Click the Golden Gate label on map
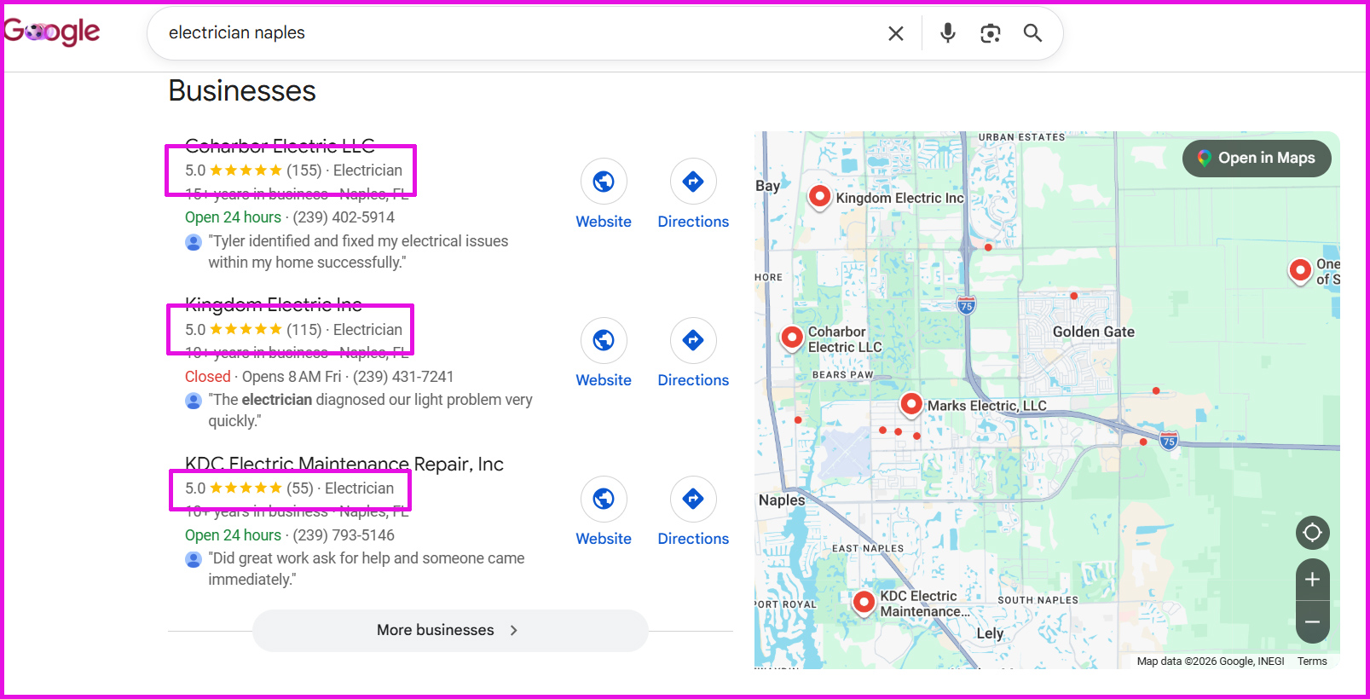The width and height of the screenshot is (1370, 699). tap(1093, 332)
